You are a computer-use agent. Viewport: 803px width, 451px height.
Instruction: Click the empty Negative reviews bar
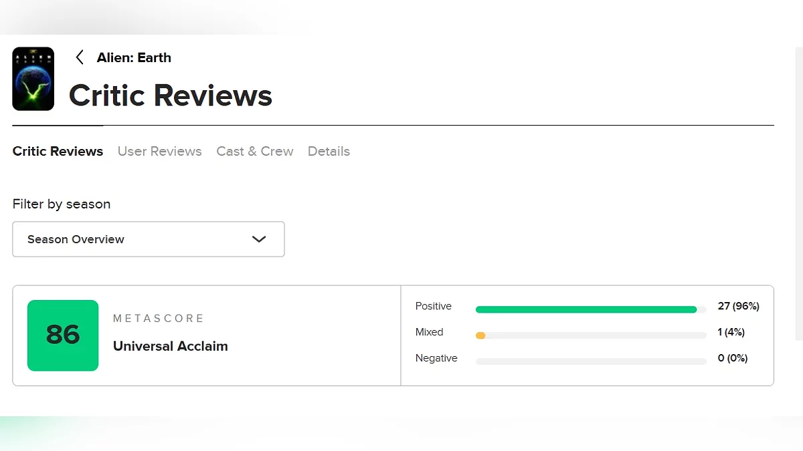pyautogui.click(x=591, y=361)
